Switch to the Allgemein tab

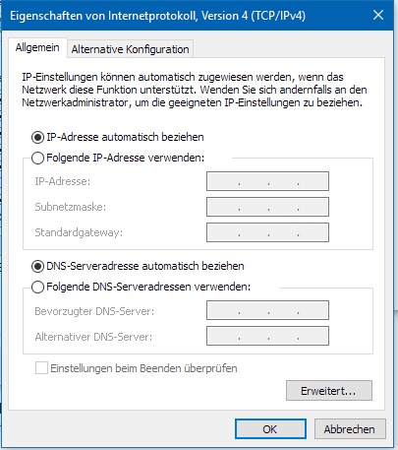[37, 48]
